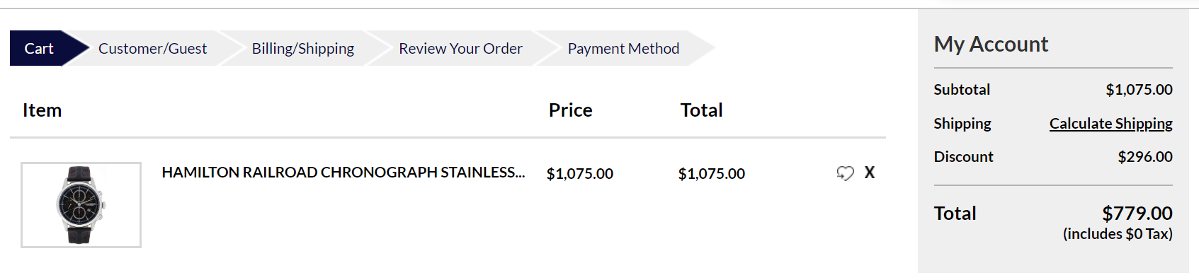Switch to the Billing/Shipping step

point(303,48)
